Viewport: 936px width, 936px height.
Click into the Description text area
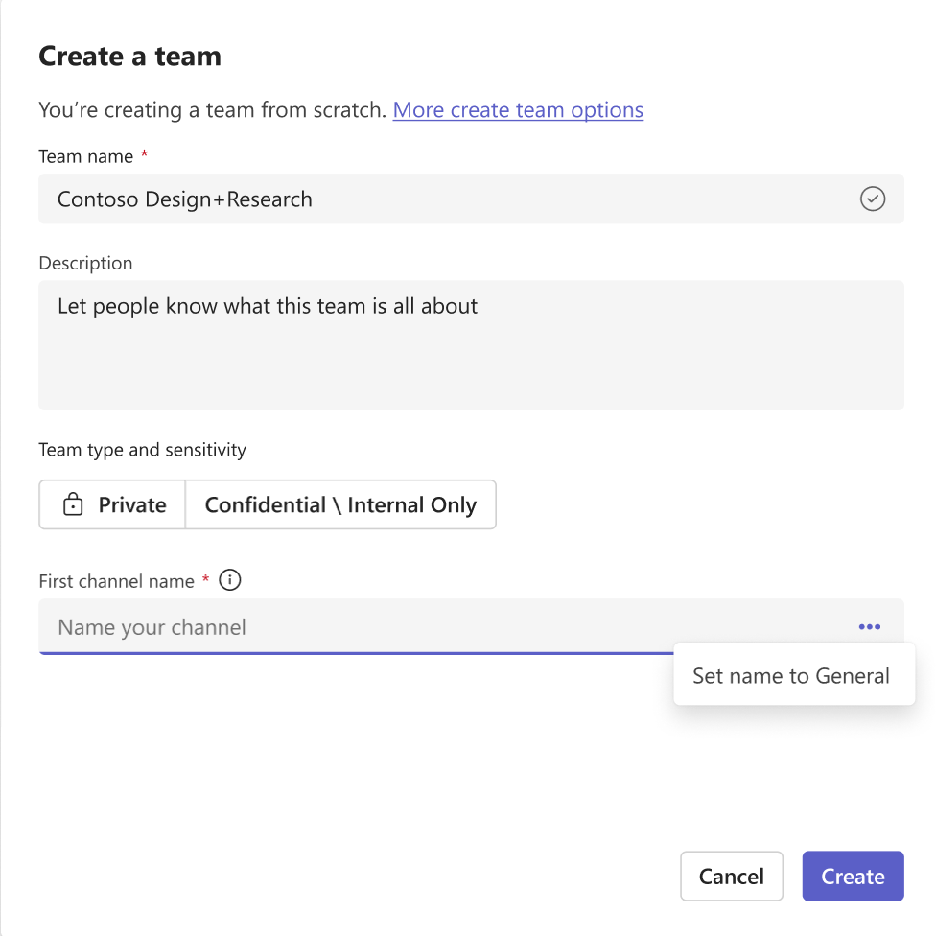471,345
